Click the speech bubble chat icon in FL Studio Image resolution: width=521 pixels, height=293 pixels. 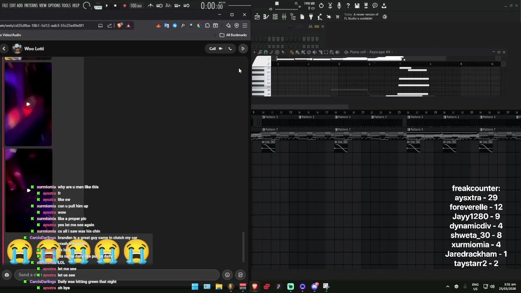[375, 6]
